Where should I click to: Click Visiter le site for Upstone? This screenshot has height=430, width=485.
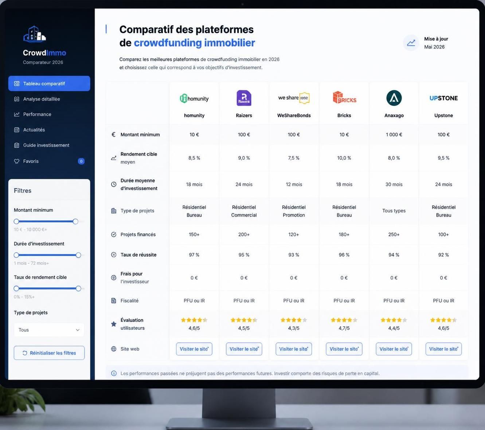tap(443, 349)
